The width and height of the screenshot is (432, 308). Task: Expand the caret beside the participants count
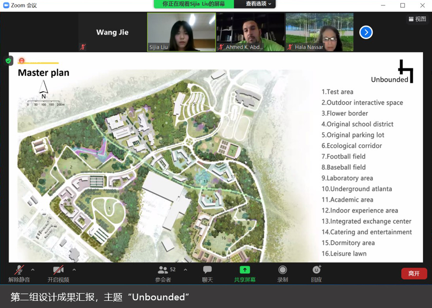click(x=185, y=270)
